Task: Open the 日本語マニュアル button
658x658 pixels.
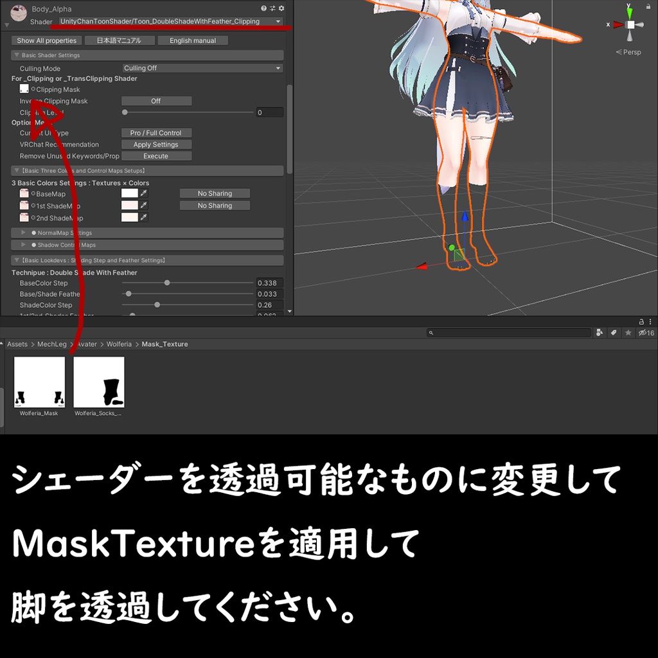Action: [x=119, y=40]
